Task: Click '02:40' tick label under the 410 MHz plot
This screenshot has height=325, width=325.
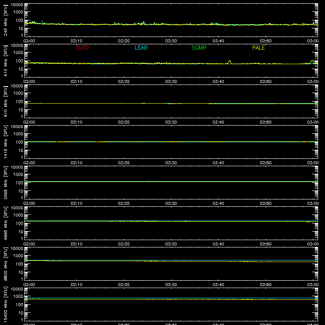Action: (218, 82)
